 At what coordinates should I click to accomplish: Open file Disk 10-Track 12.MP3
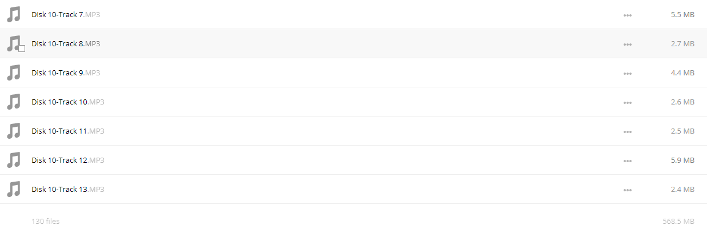pyautogui.click(x=68, y=160)
